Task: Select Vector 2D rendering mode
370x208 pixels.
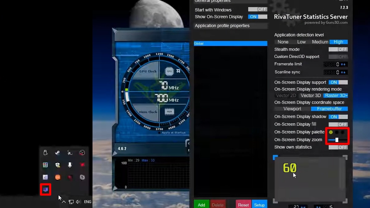Action: (x=286, y=96)
